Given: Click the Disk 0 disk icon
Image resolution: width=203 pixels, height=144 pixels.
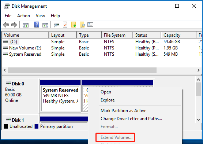Looking at the screenshot, I should point(8,83).
